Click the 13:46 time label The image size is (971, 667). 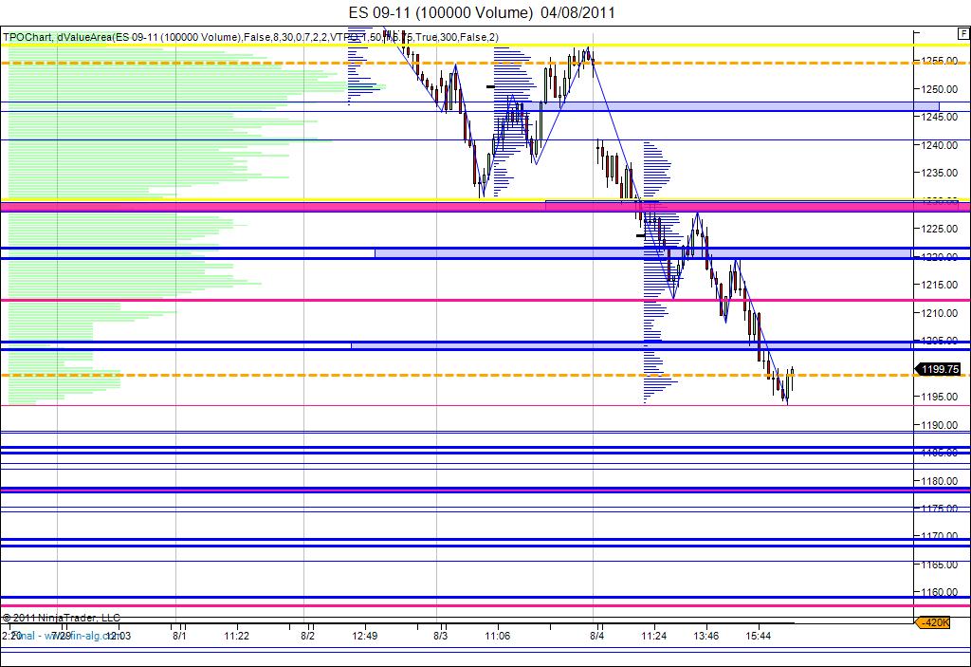(x=705, y=636)
